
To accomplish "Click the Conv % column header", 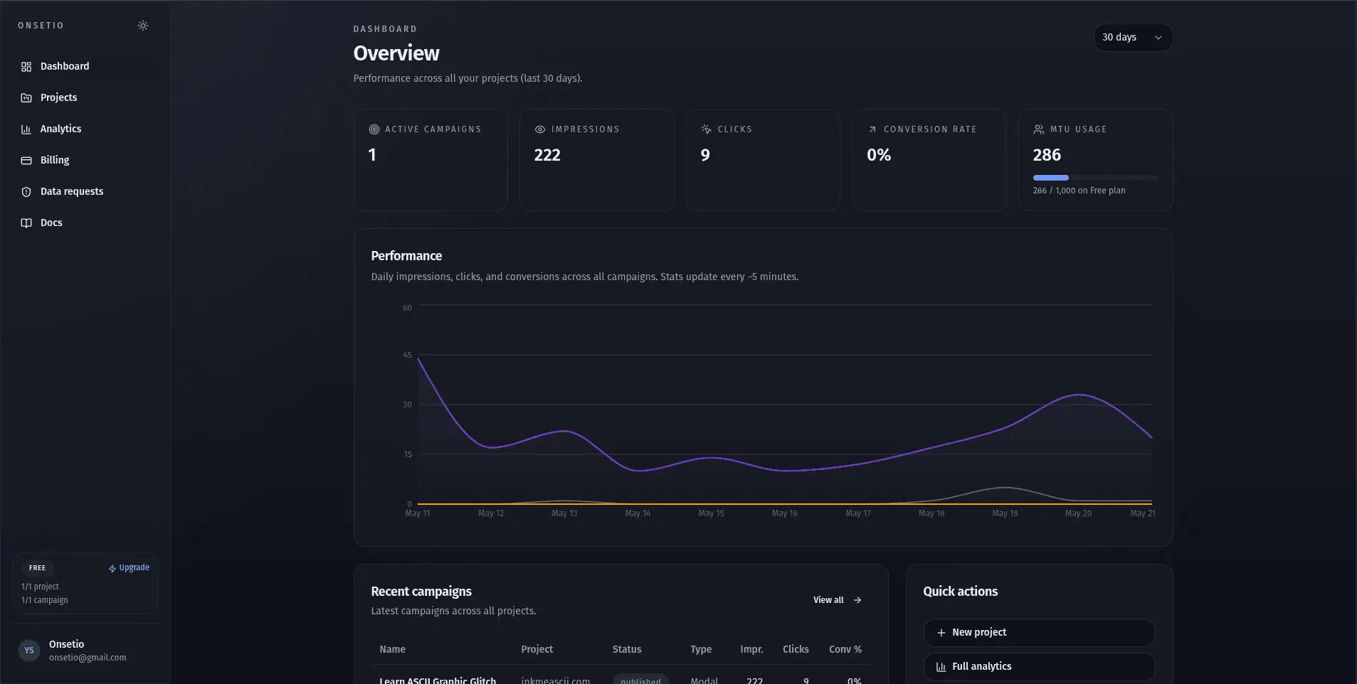I will (x=845, y=649).
